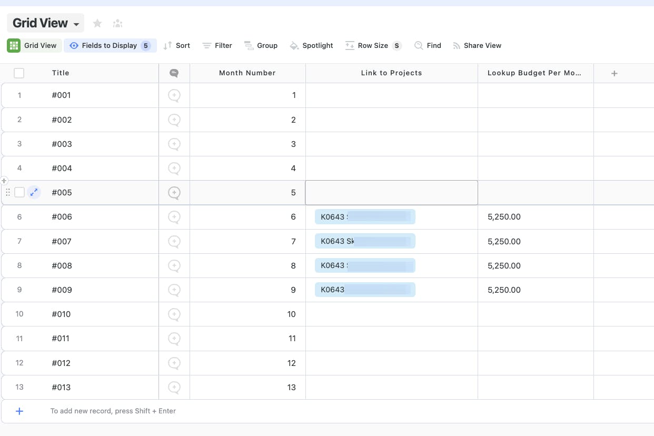
Task: Open the Spotlight tool
Action: pos(311,45)
